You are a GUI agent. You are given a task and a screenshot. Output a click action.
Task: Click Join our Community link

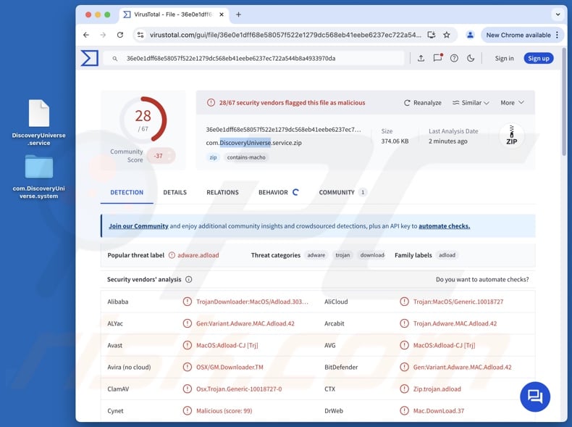(x=138, y=226)
